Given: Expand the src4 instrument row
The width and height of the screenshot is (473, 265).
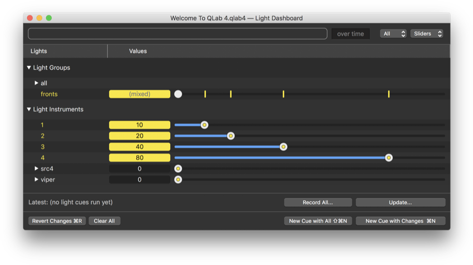Looking at the screenshot, I should [36, 169].
